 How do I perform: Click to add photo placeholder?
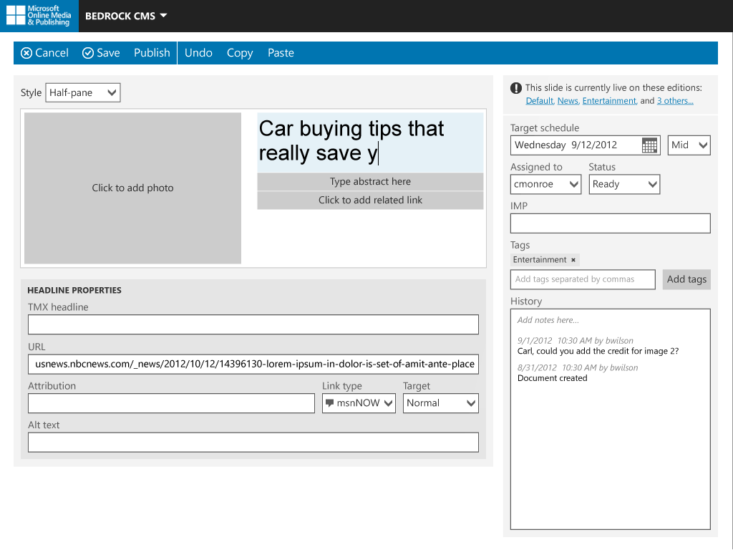point(132,188)
